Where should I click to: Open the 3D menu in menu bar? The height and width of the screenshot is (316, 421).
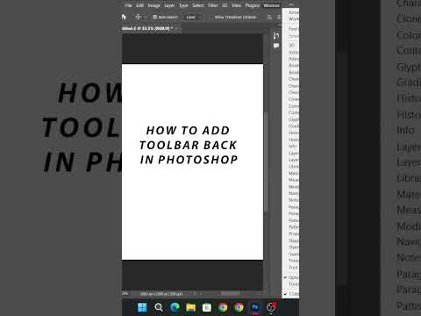tap(225, 5)
